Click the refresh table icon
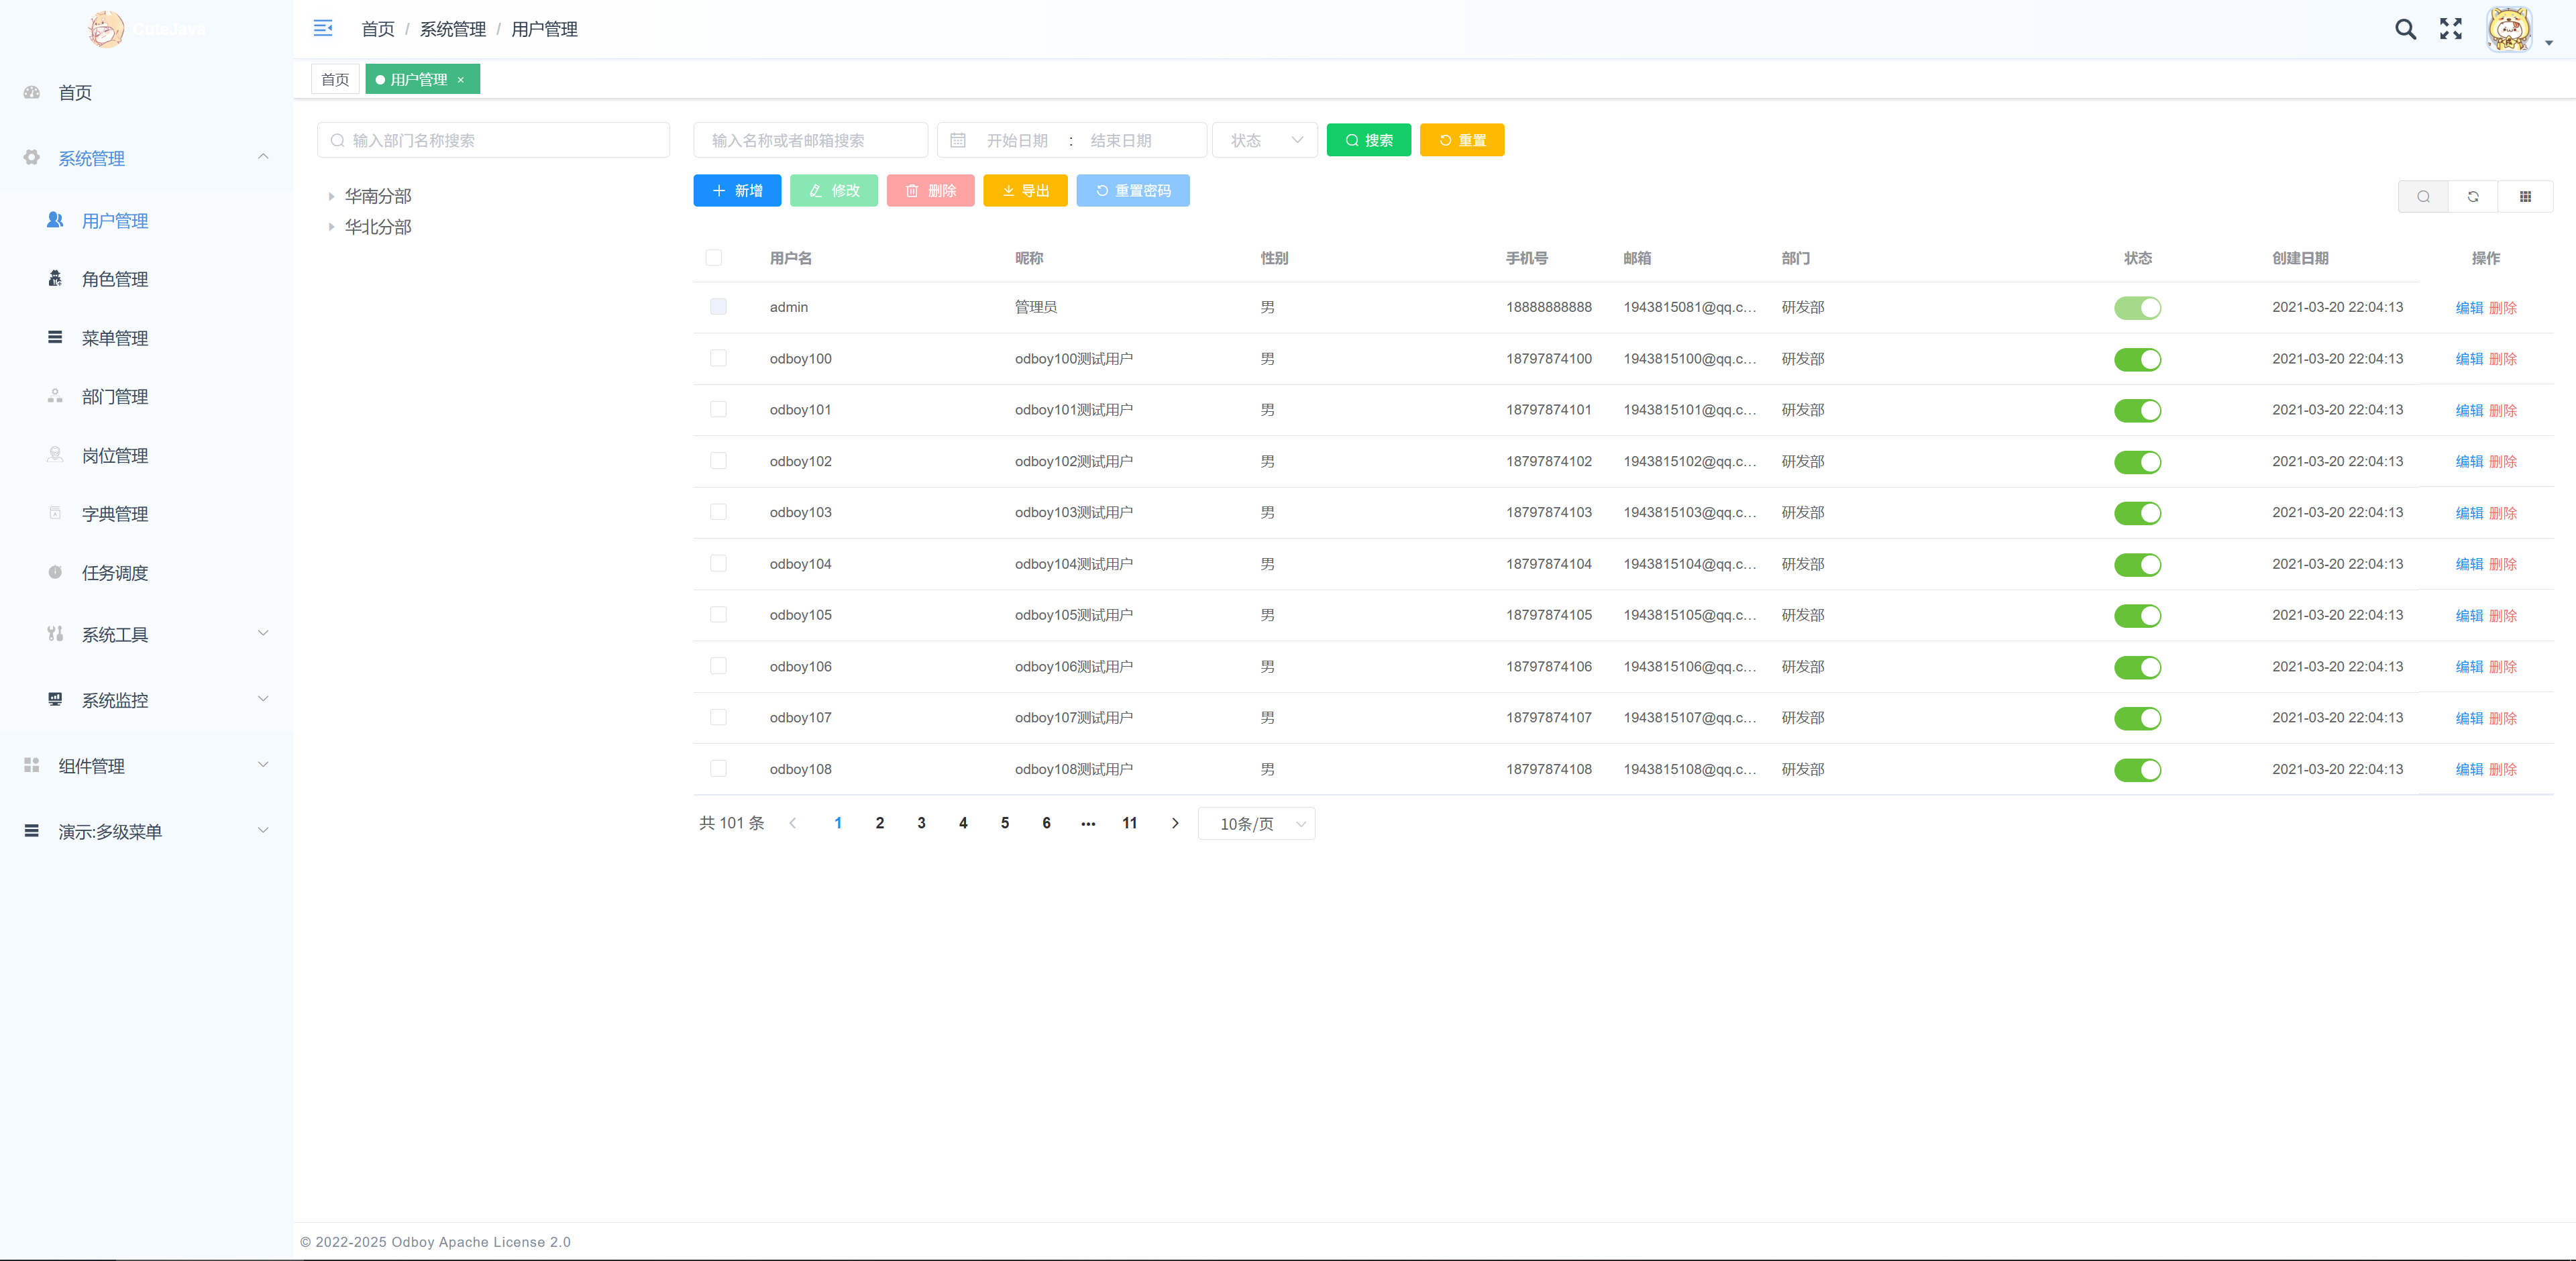This screenshot has width=2576, height=1261. pyautogui.click(x=2473, y=197)
